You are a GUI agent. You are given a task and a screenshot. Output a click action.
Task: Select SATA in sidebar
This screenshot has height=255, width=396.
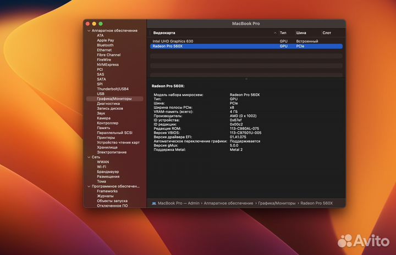[x=102, y=80]
